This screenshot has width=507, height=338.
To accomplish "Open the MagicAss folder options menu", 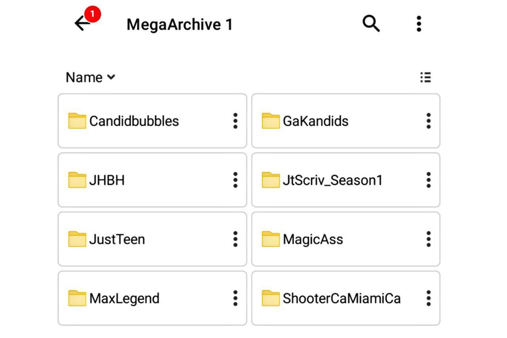I will click(428, 239).
